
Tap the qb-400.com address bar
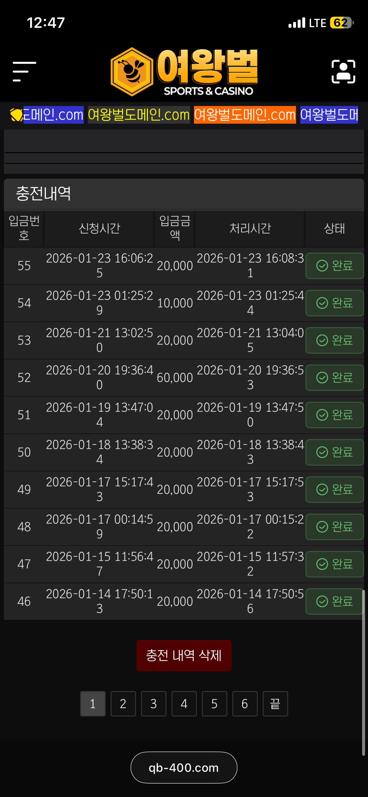click(184, 768)
